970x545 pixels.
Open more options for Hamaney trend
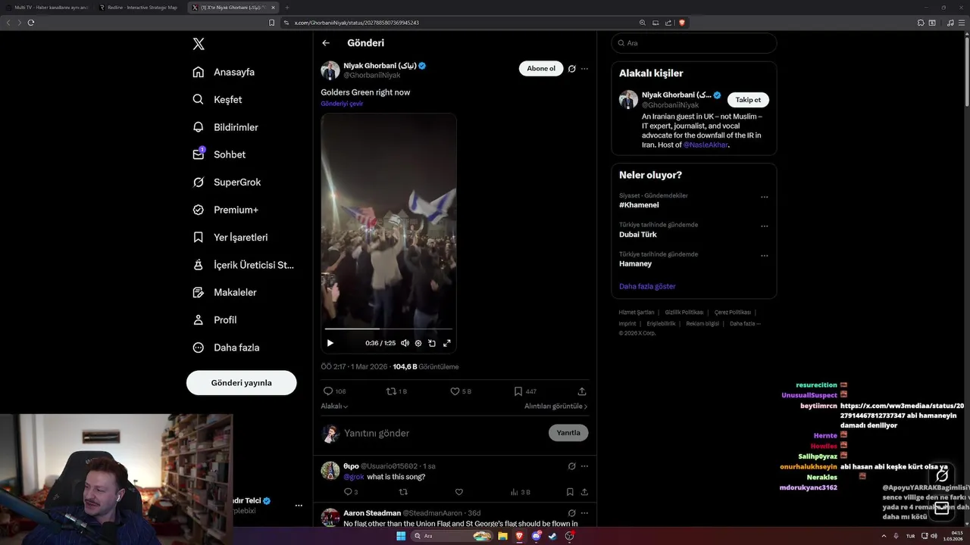click(765, 256)
